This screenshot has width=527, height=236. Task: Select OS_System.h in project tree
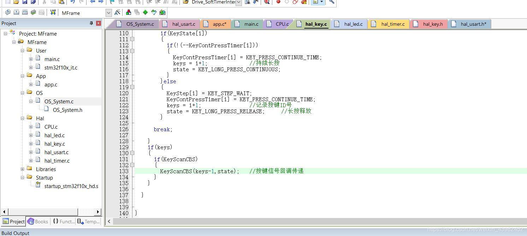tap(67, 110)
